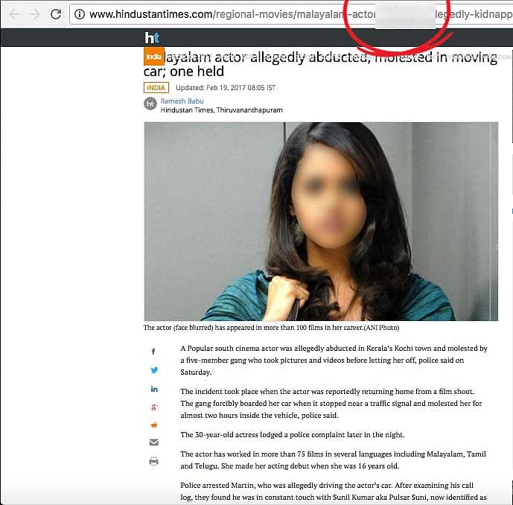Share the article on Google Plus
The width and height of the screenshot is (513, 505).
(x=154, y=407)
